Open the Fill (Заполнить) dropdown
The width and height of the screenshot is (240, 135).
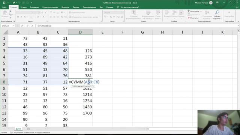point(194,15)
